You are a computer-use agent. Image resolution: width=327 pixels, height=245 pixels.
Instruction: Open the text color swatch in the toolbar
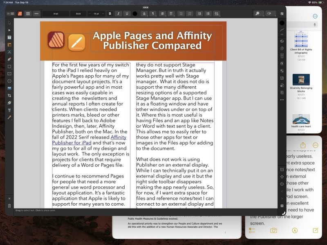click(x=135, y=13)
